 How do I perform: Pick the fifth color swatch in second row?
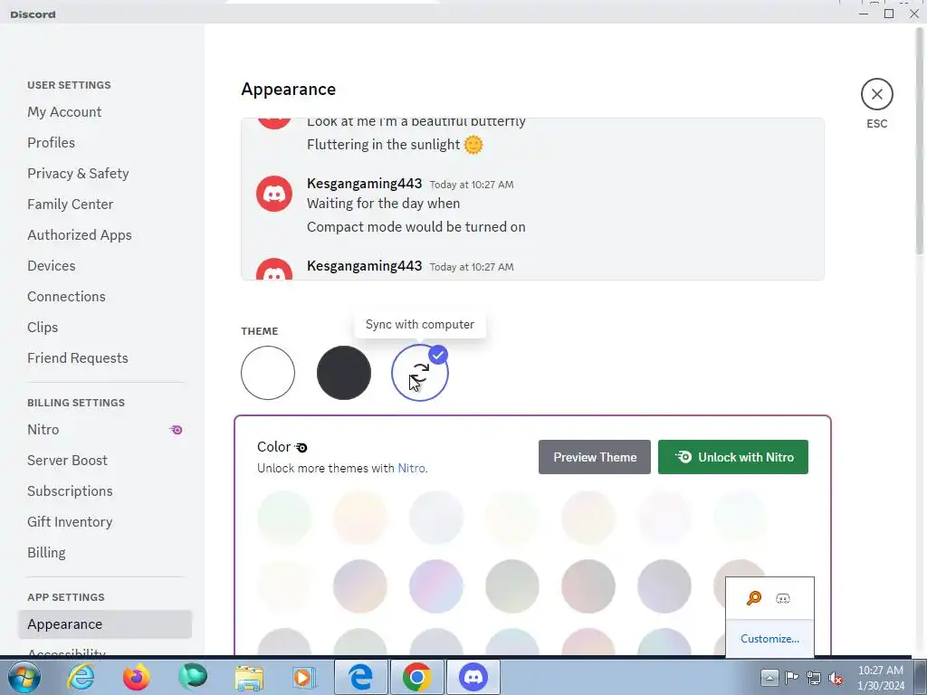tap(588, 586)
